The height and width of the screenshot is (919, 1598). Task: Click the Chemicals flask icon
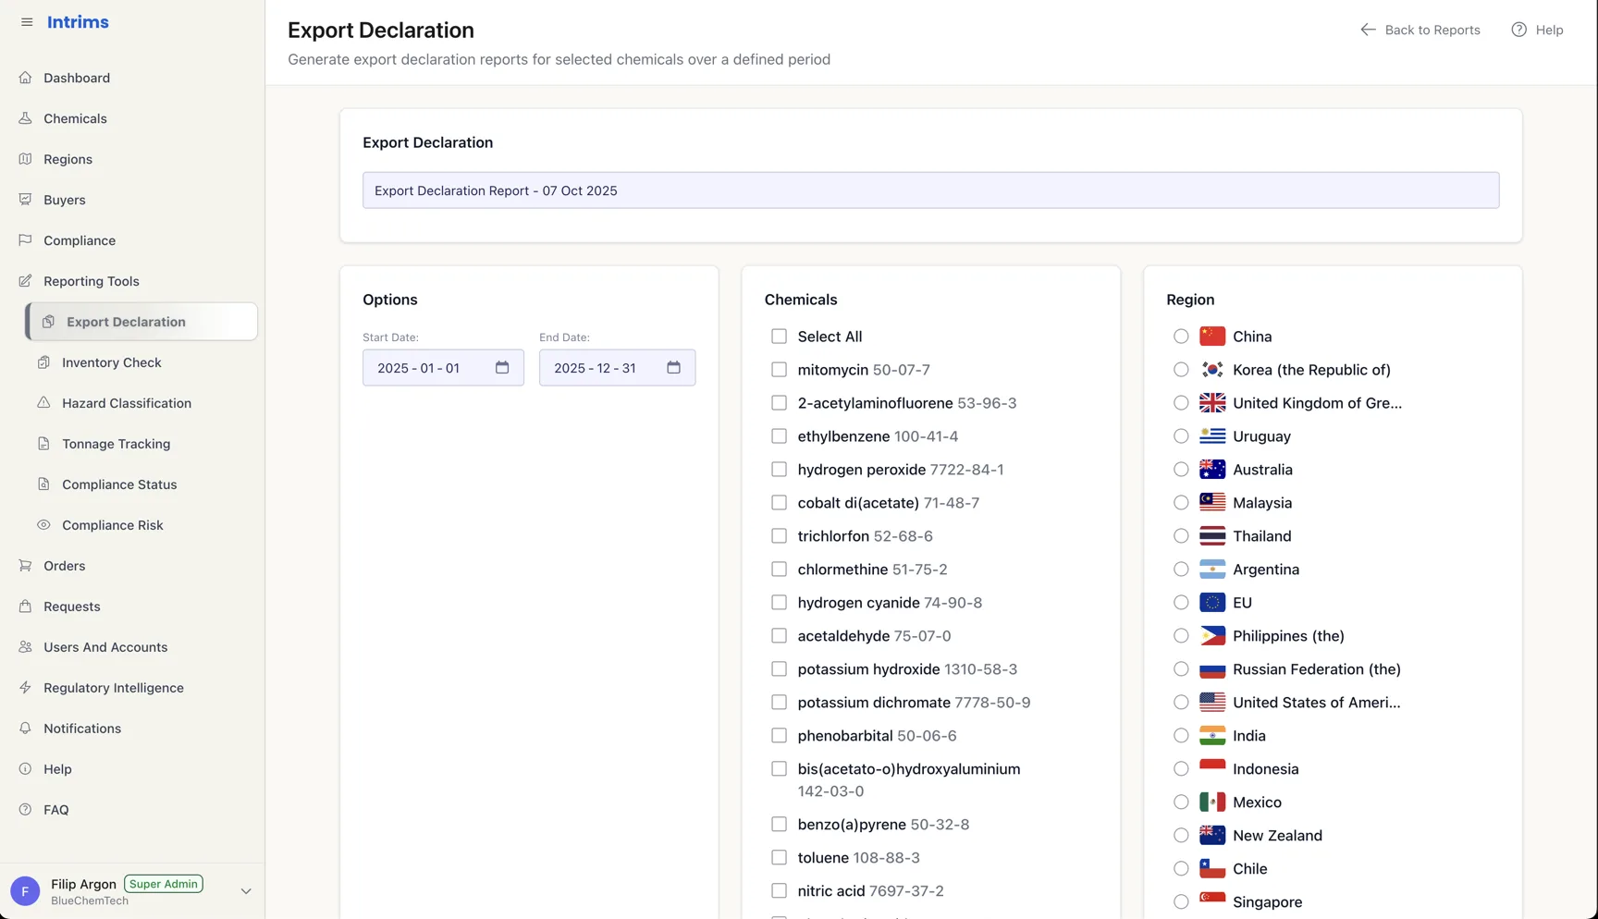[x=25, y=118]
